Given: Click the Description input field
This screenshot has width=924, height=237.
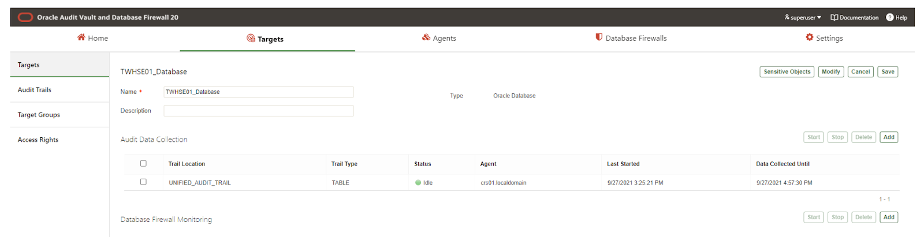Looking at the screenshot, I should tap(258, 111).
